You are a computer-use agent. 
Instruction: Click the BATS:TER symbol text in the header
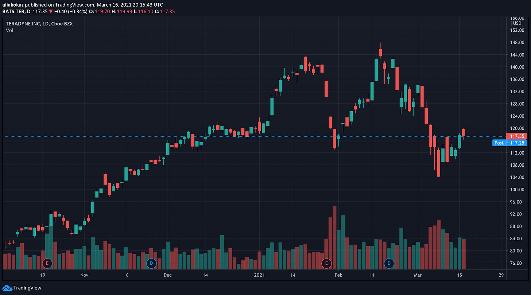[13, 11]
